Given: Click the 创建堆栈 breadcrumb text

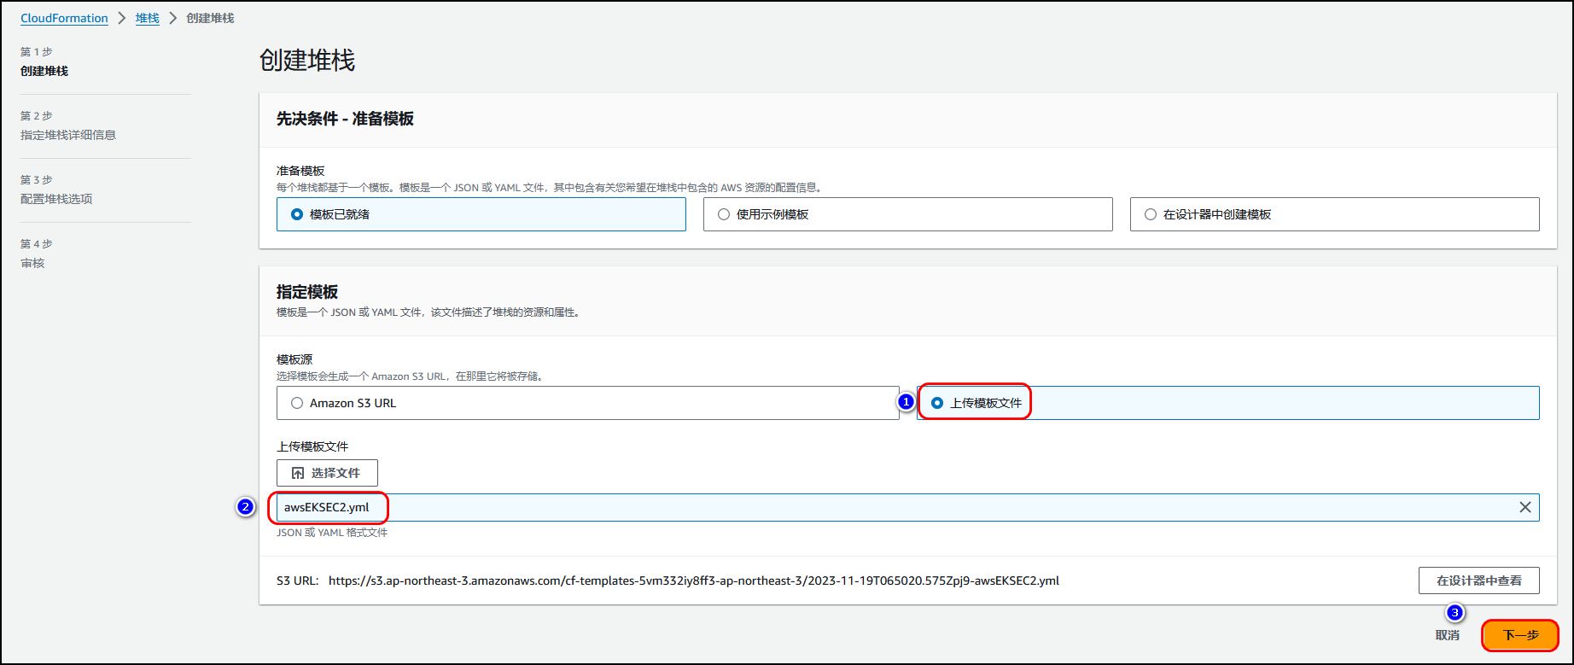Looking at the screenshot, I should [x=210, y=18].
